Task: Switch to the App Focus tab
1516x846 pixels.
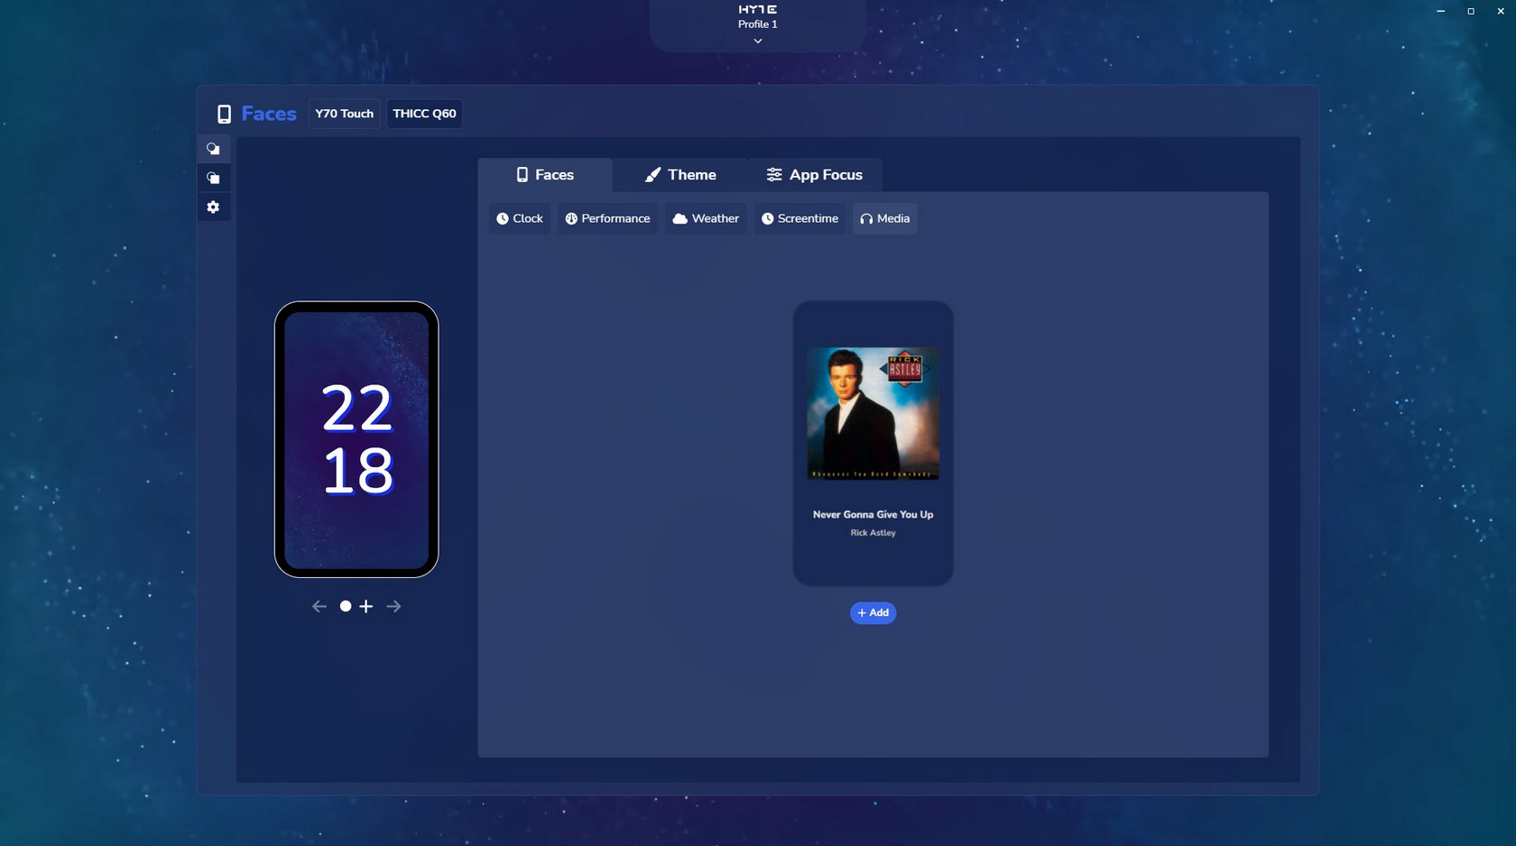Action: click(815, 175)
